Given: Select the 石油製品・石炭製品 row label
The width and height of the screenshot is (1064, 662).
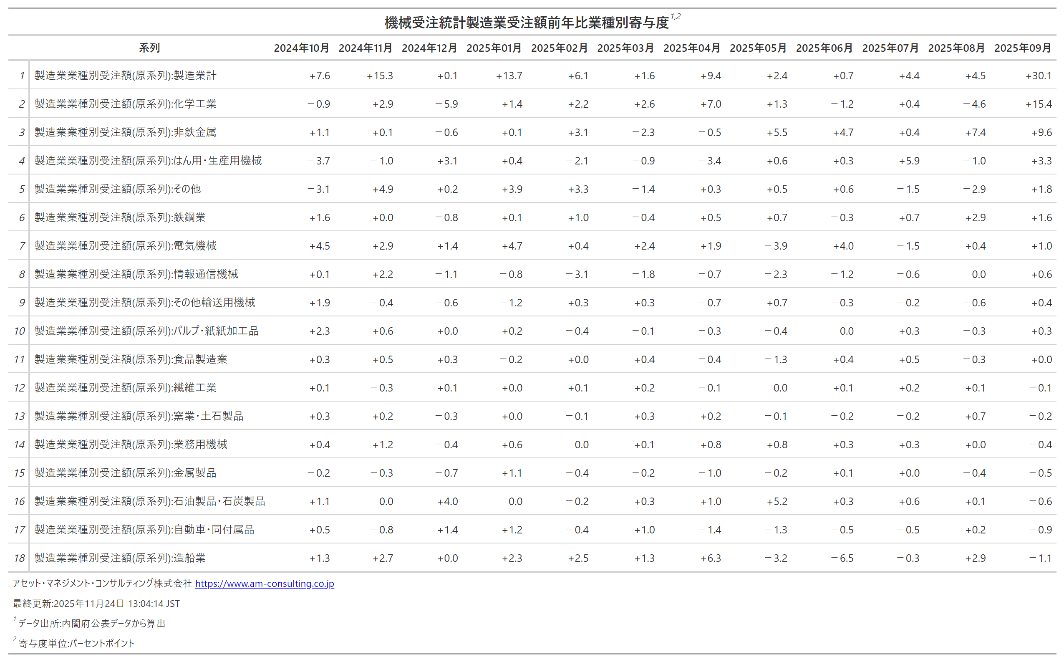Looking at the screenshot, I should [150, 501].
